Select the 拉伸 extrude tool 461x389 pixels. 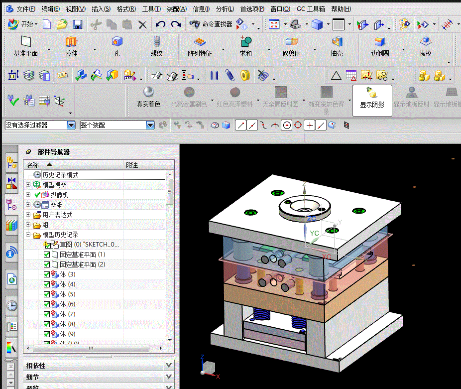point(72,46)
